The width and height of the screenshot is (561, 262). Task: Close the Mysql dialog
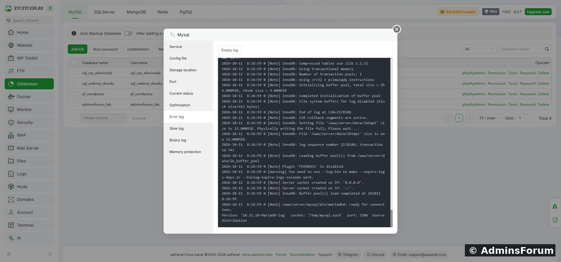[396, 29]
